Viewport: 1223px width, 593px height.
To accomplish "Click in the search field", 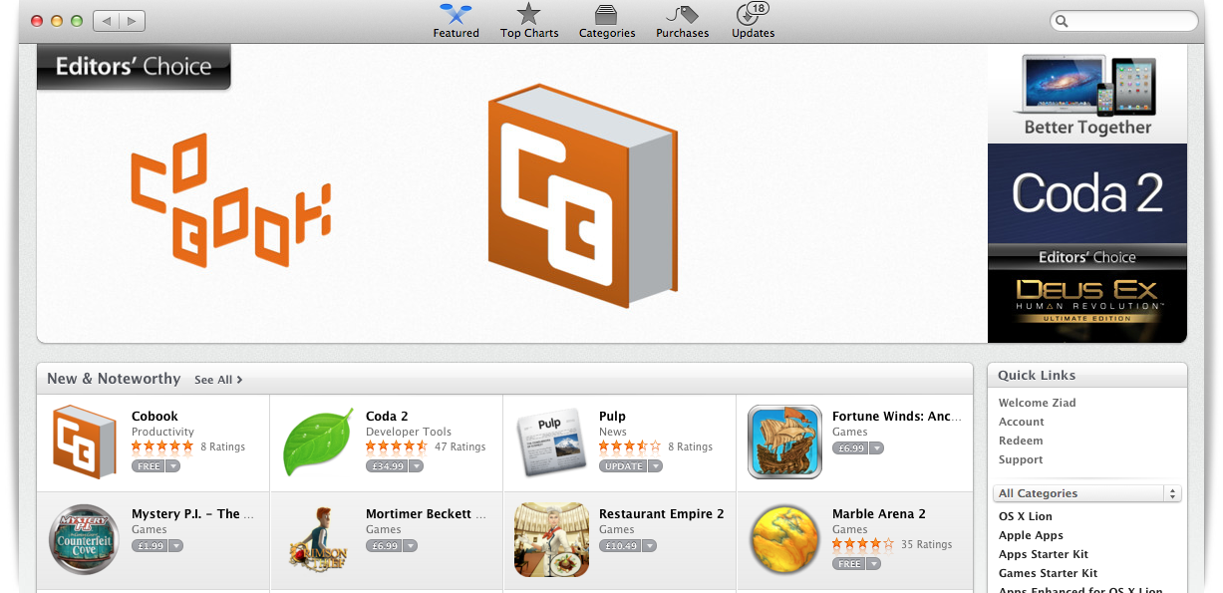I will [x=1123, y=21].
